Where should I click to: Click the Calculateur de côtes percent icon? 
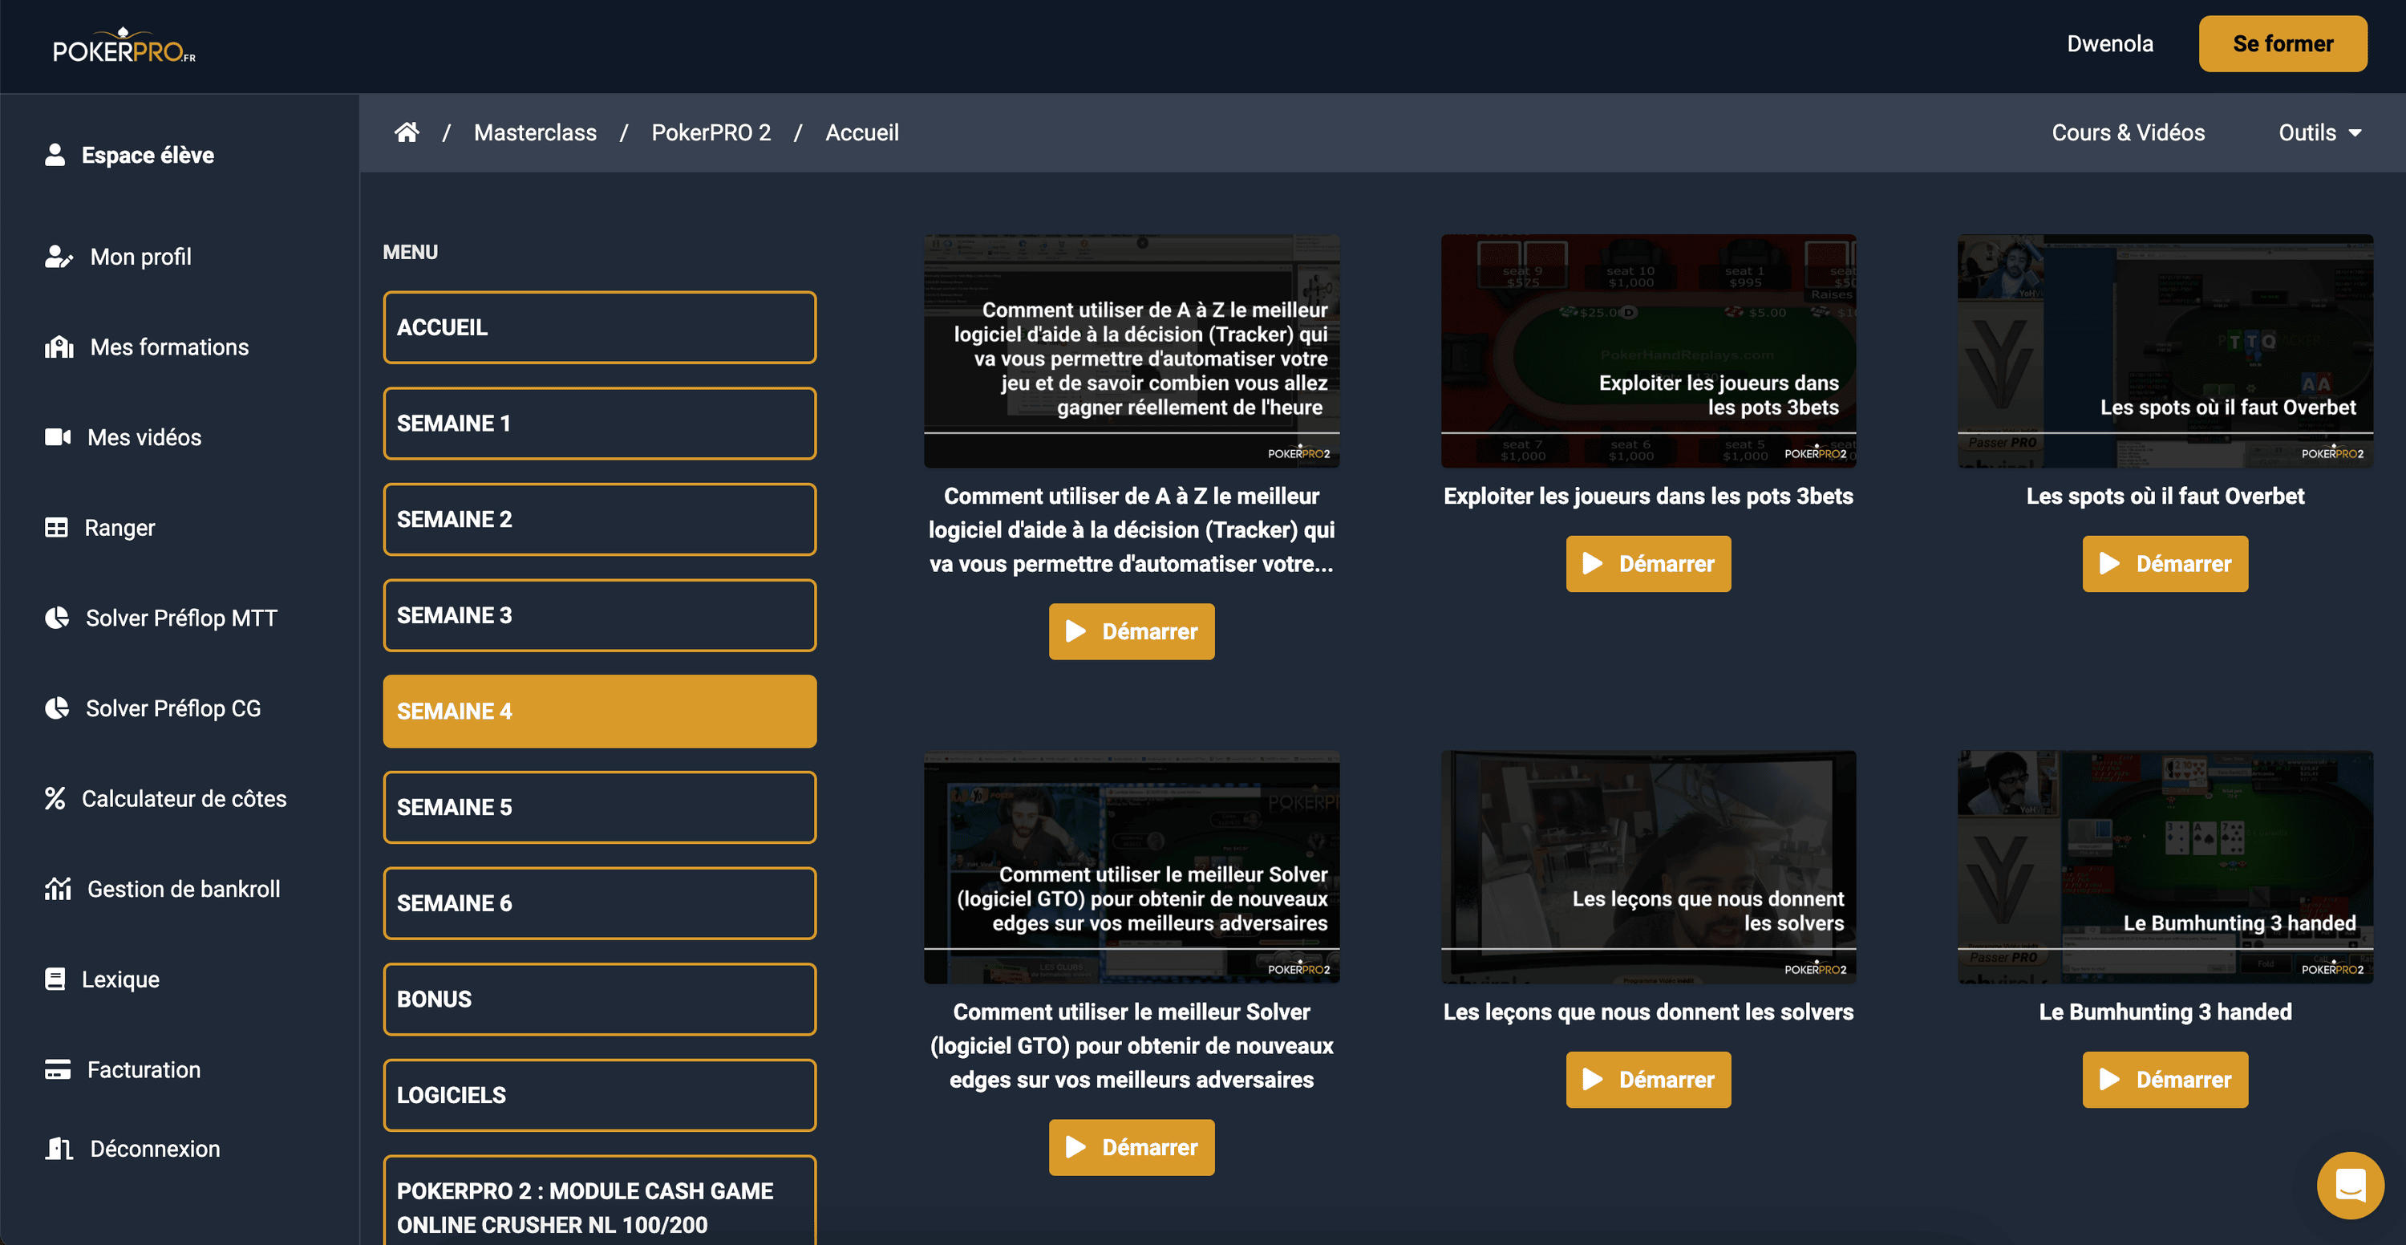tap(55, 798)
